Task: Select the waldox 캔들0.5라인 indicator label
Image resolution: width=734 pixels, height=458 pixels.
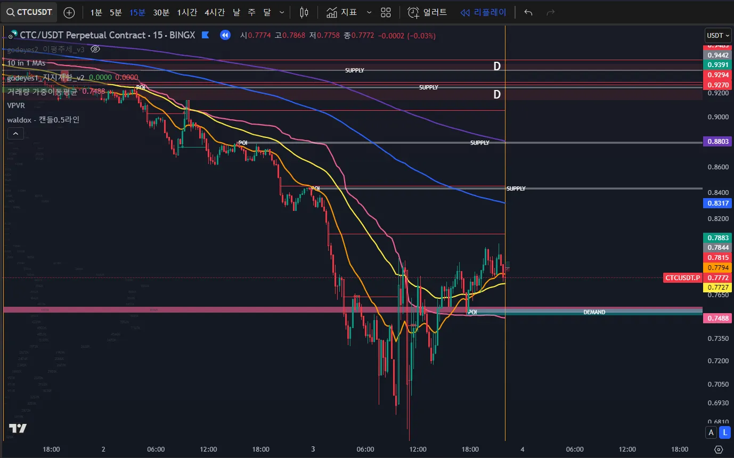Action: [43, 120]
